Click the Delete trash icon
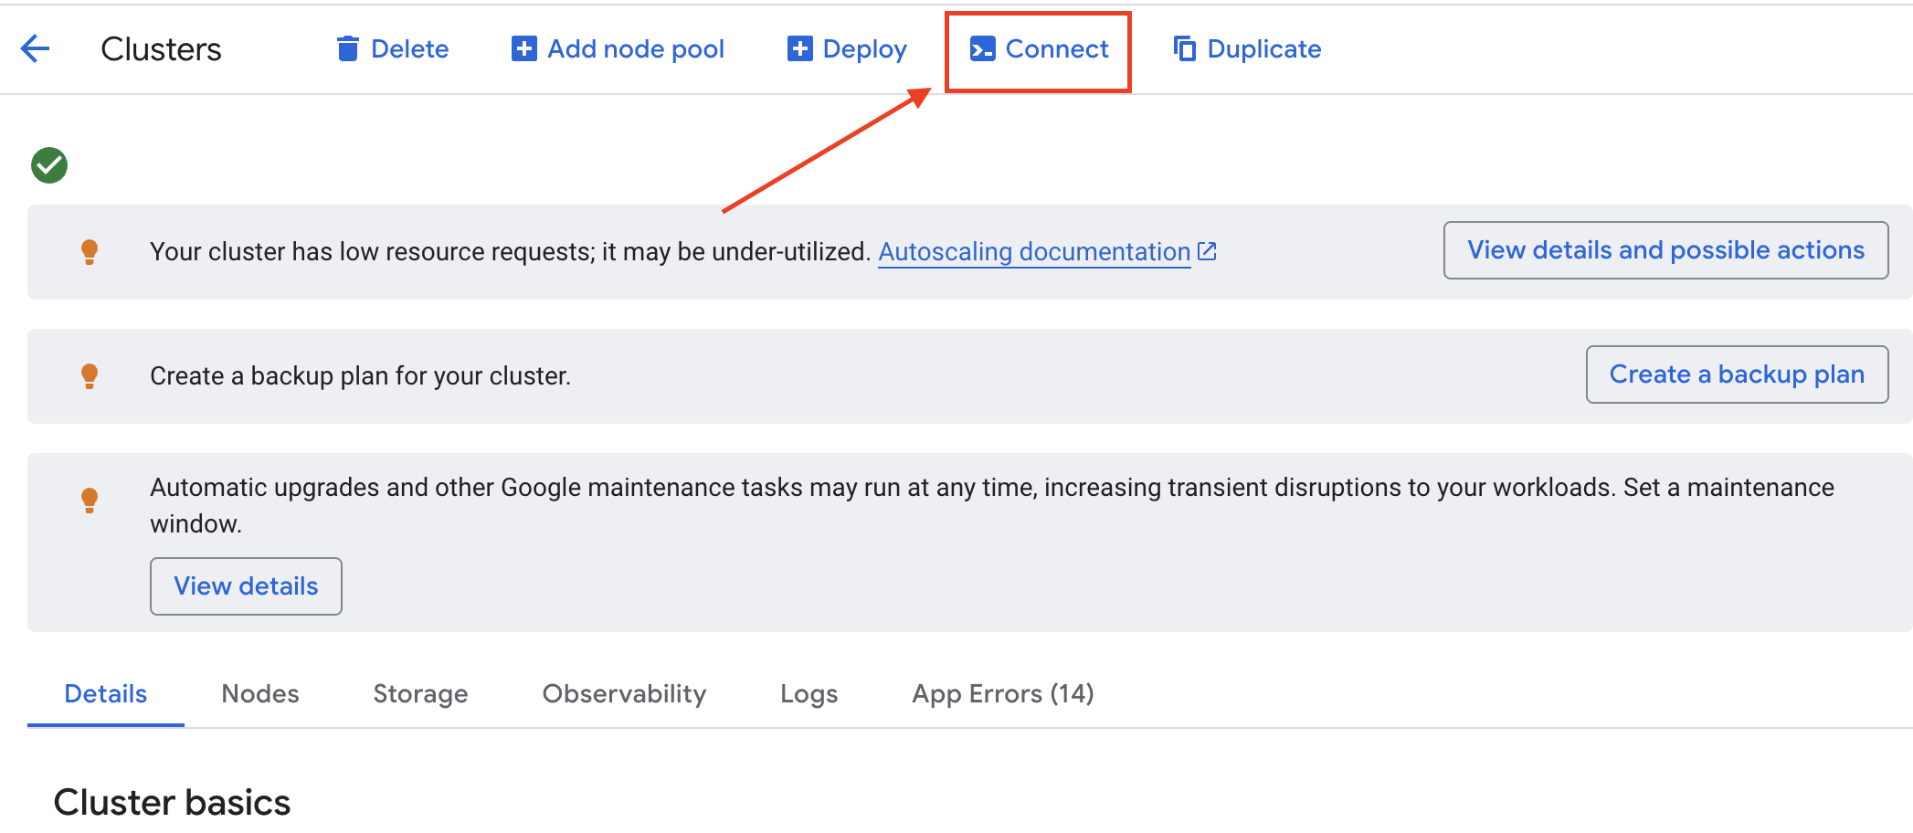 point(347,48)
